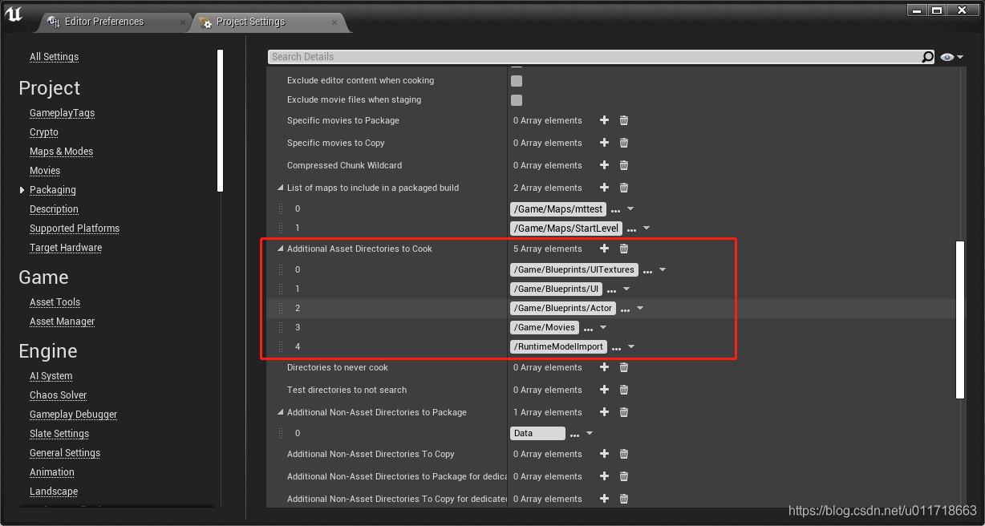This screenshot has height=526, width=985.
Task: Open Gameplay Debugger settings
Action: [x=73, y=415]
